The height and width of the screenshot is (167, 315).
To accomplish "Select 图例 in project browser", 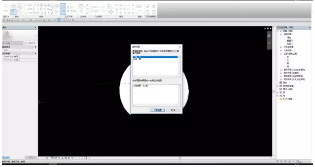I will pyautogui.click(x=285, y=83).
